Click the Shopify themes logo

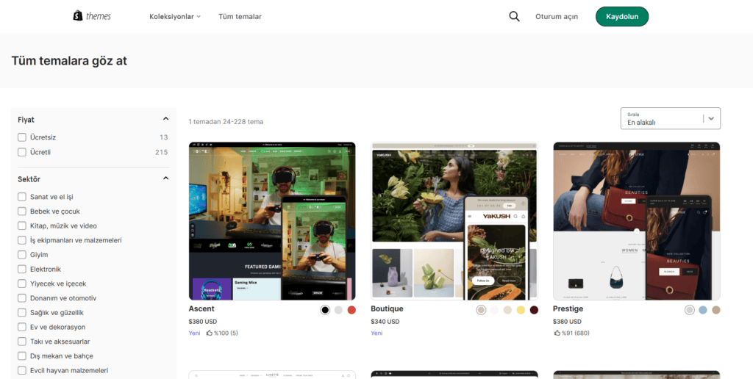[x=92, y=16]
